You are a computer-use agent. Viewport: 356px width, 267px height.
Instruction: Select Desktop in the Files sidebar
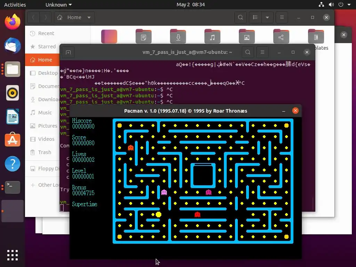coord(42,73)
